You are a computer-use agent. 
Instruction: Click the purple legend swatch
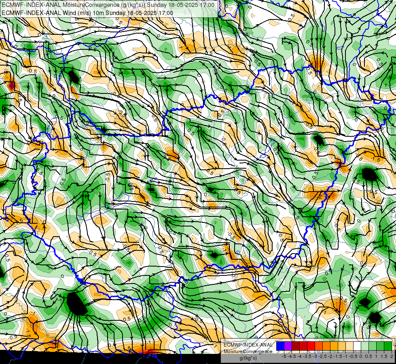pyautogui.click(x=288, y=346)
